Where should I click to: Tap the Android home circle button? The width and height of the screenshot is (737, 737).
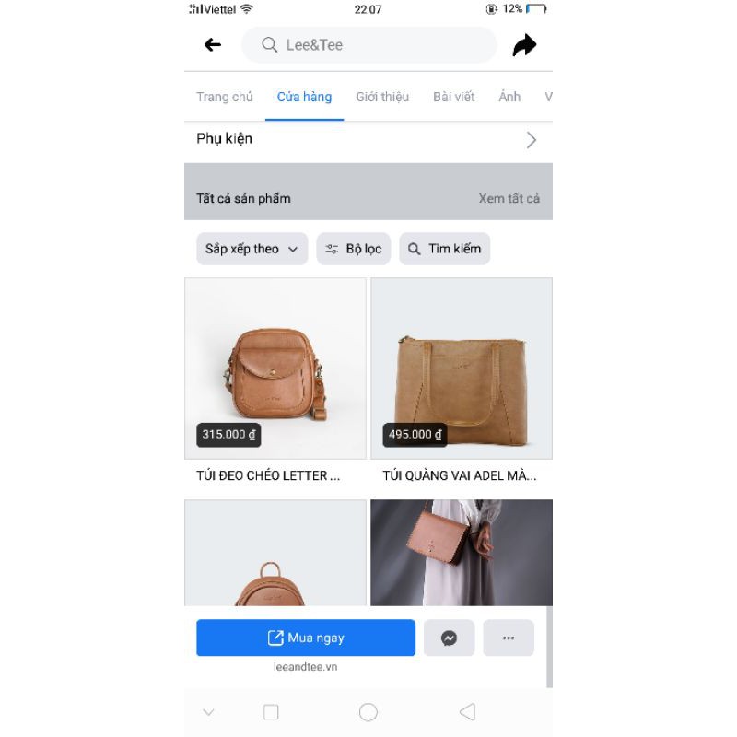[368, 712]
